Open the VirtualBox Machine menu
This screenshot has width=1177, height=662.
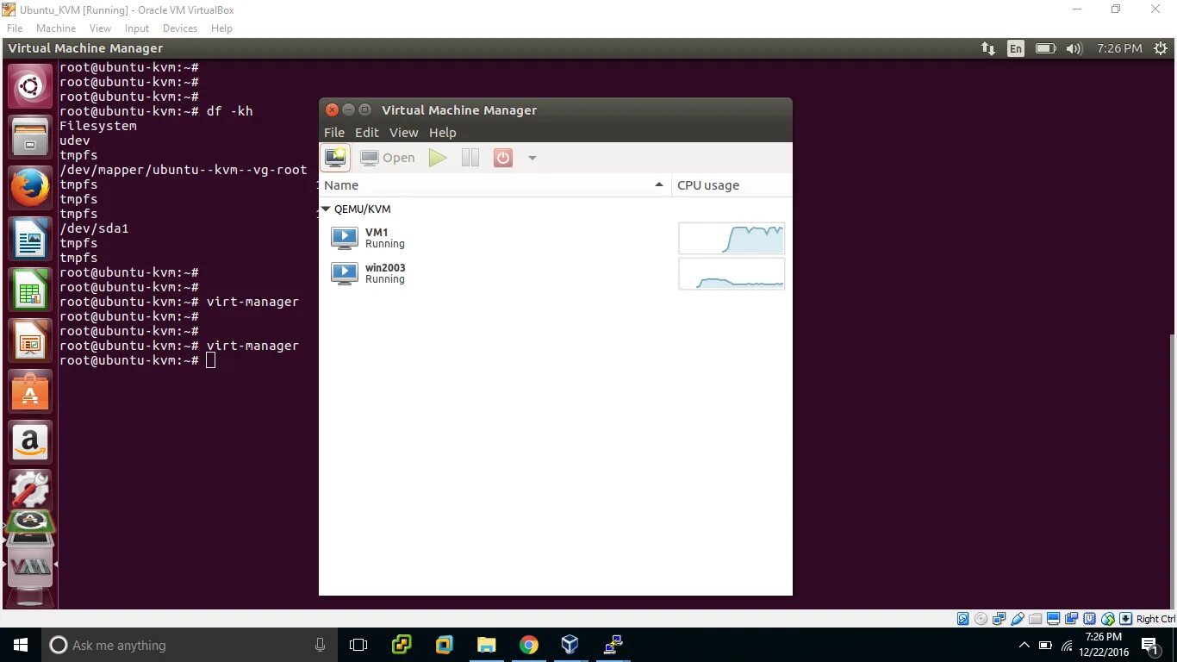(56, 28)
